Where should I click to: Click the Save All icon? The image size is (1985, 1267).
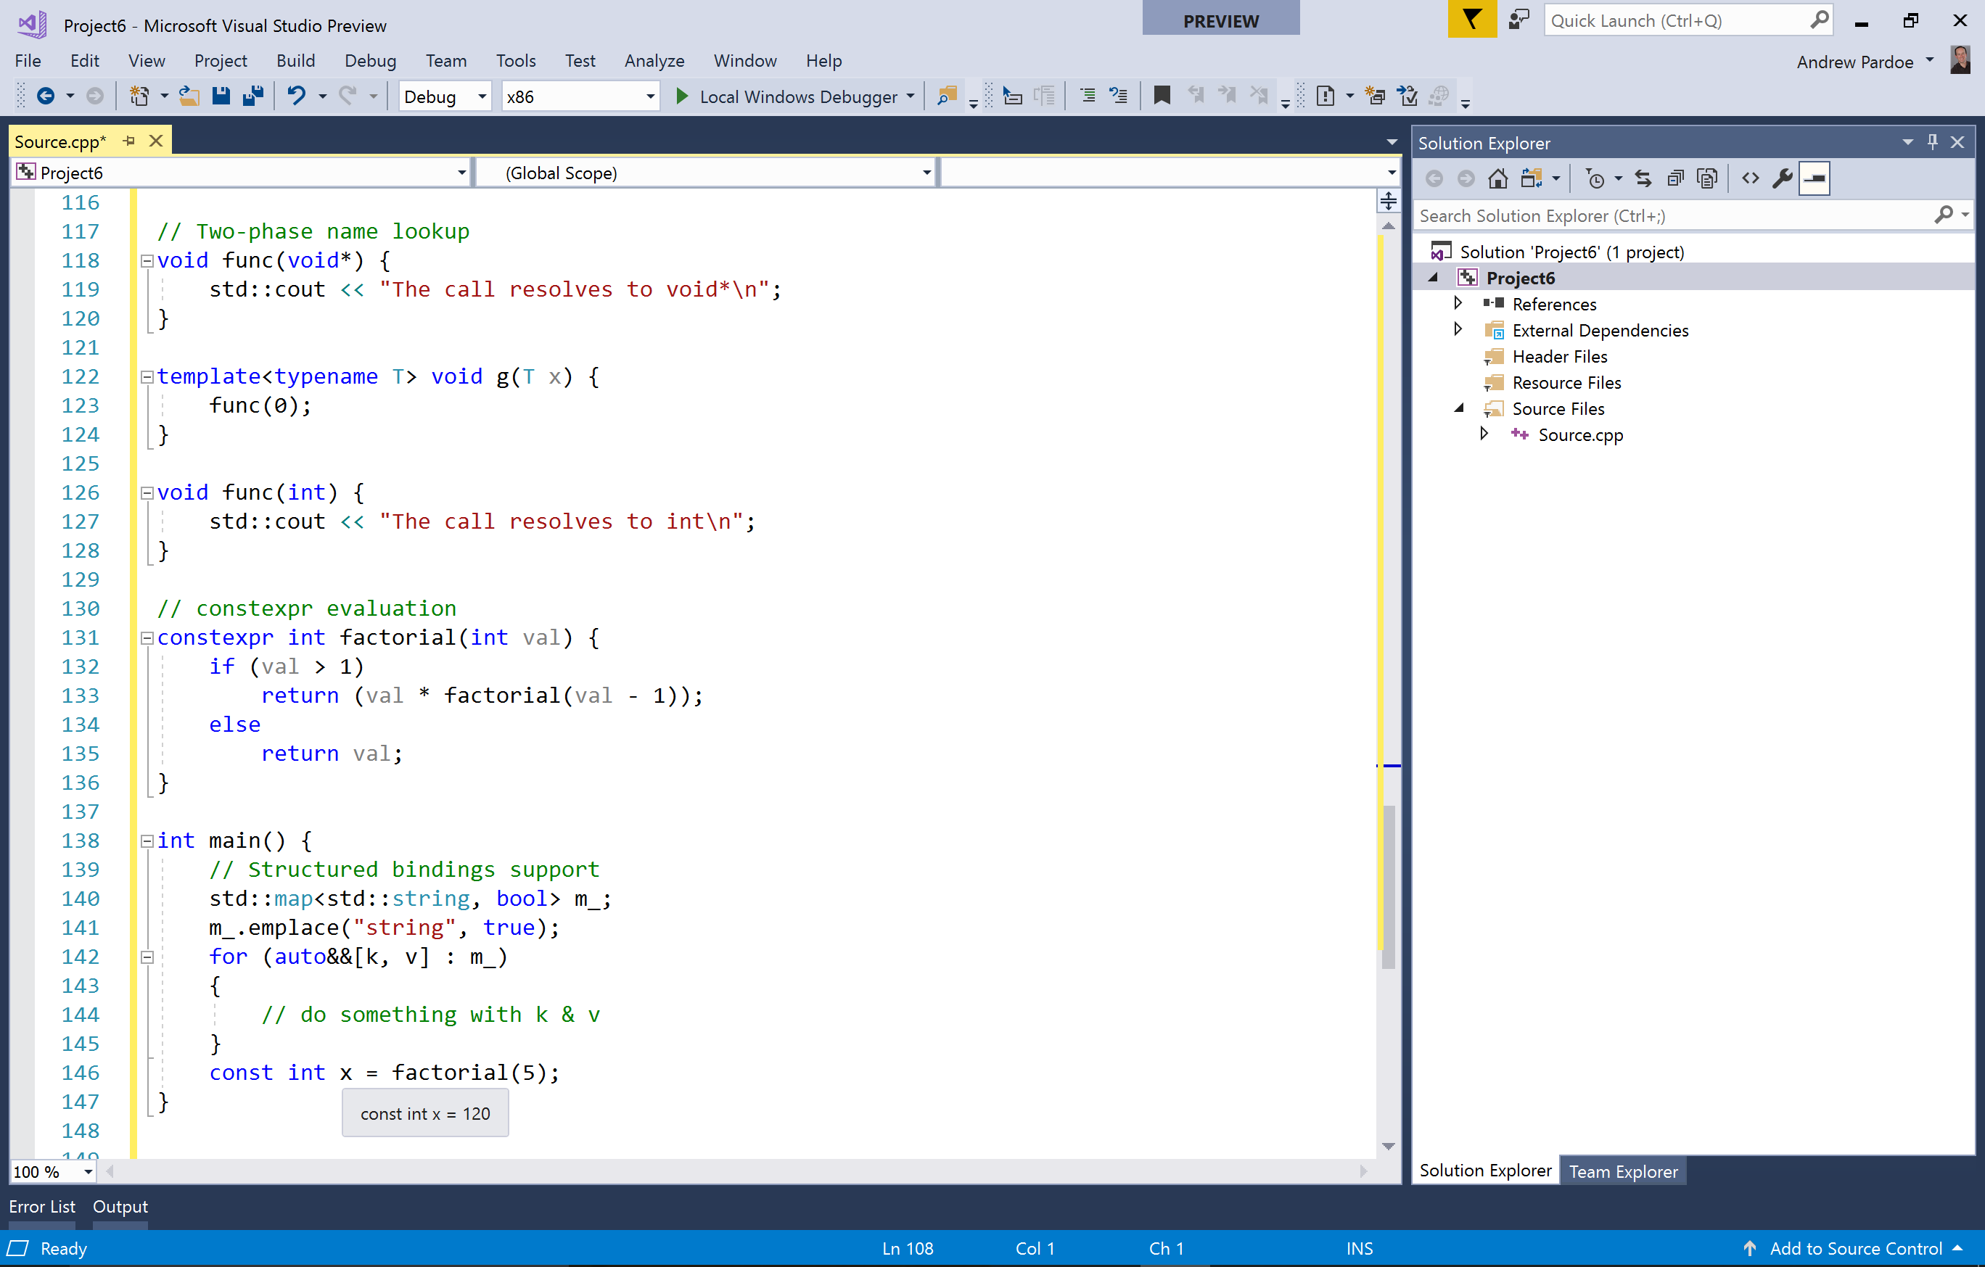253,96
